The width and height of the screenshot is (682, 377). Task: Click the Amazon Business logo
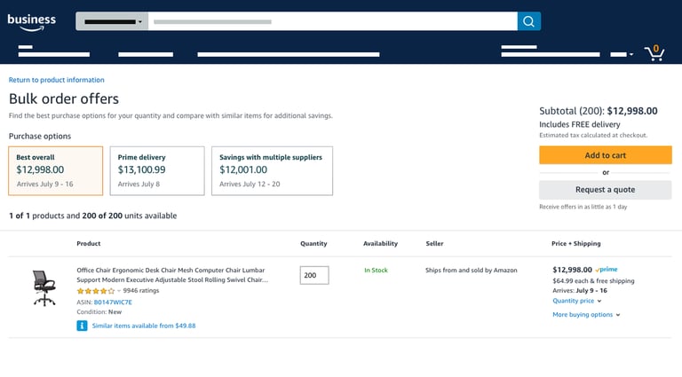coord(32,22)
